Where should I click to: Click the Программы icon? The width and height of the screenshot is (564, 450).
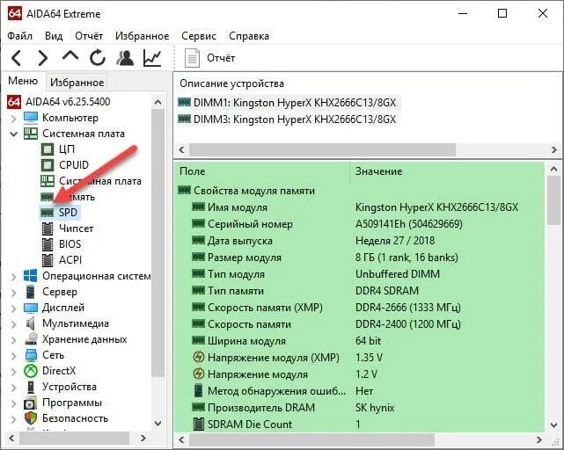(x=31, y=403)
